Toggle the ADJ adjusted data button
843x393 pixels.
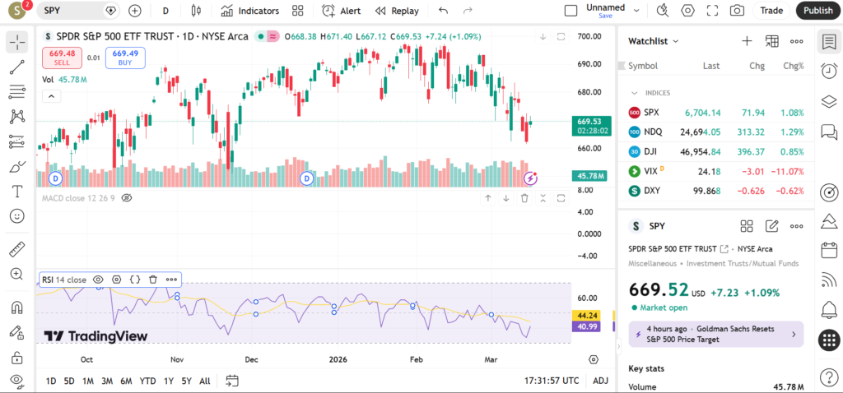[x=601, y=381]
